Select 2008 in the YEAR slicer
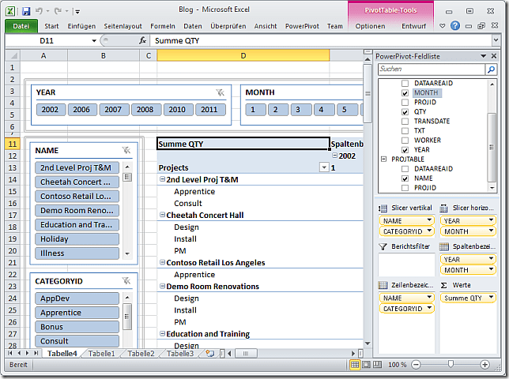 tap(145, 110)
